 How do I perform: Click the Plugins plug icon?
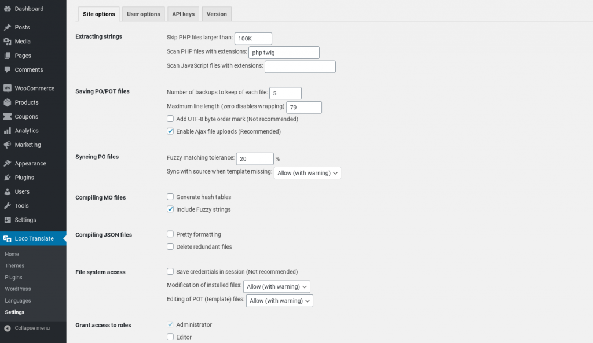[7, 178]
